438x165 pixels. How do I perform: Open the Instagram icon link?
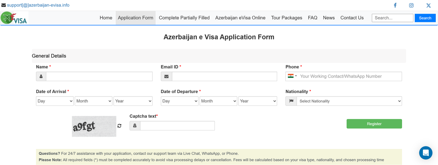411,5
